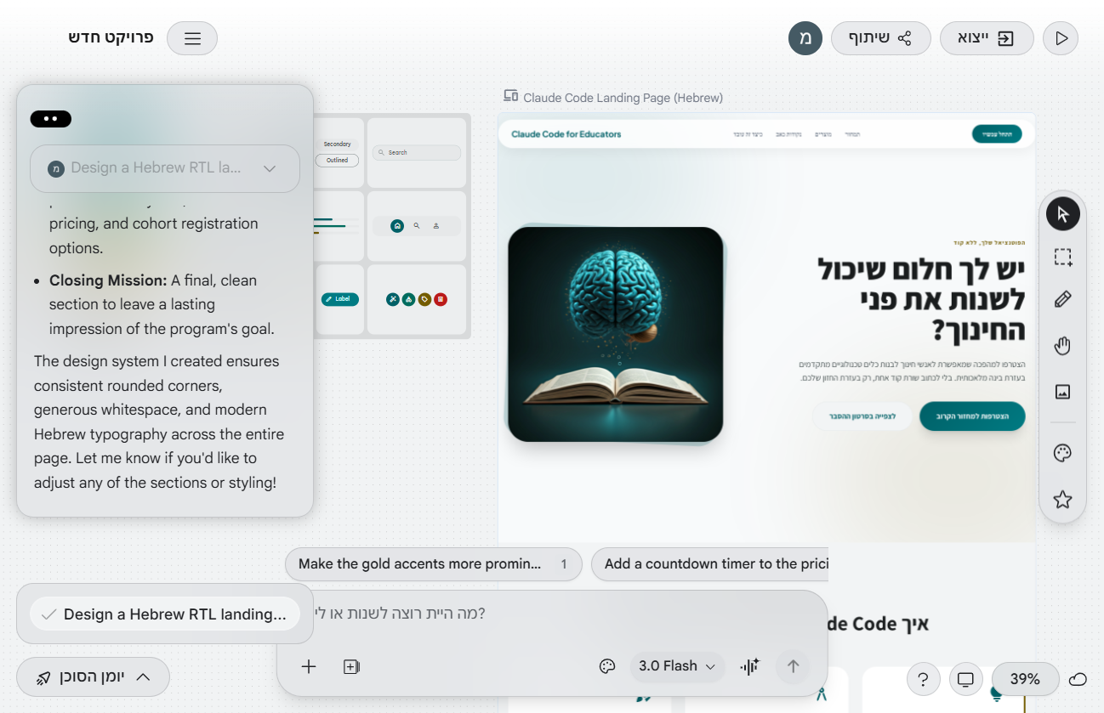
Task: Send the prompt with the arrow button
Action: pos(793,666)
